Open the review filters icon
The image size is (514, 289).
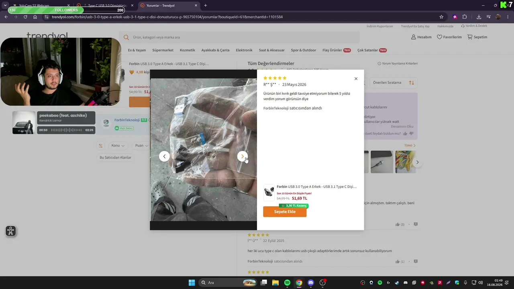click(101, 145)
